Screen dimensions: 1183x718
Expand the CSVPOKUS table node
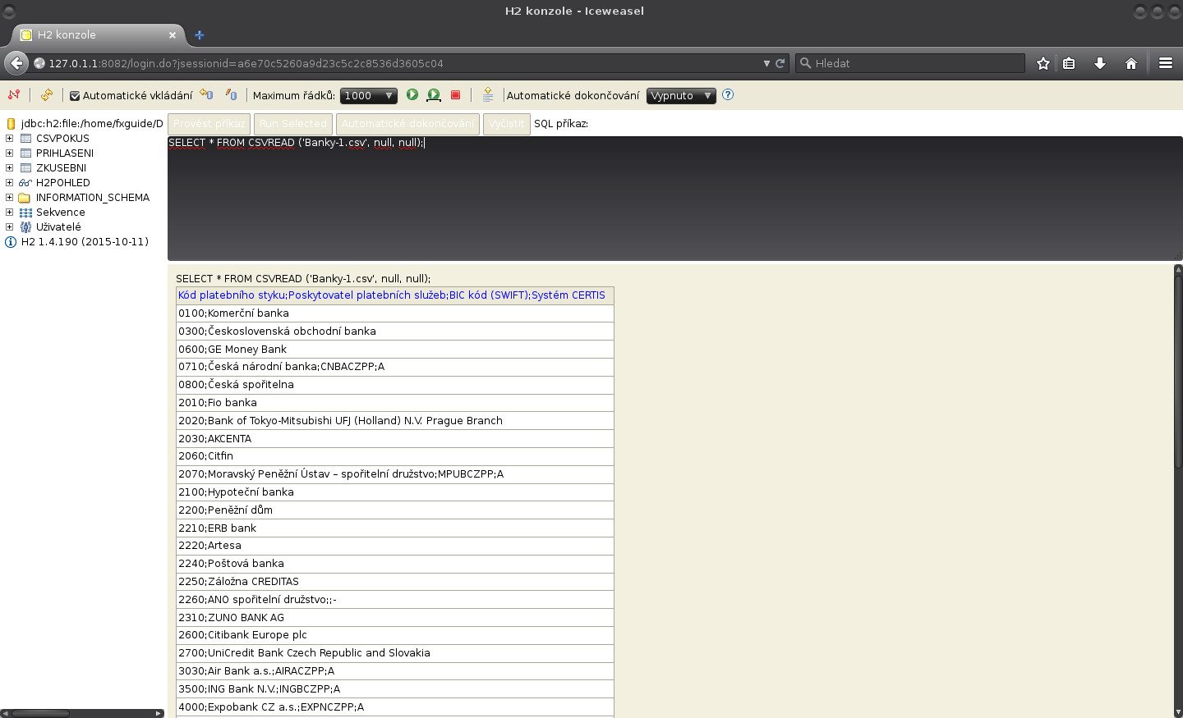[x=8, y=138]
